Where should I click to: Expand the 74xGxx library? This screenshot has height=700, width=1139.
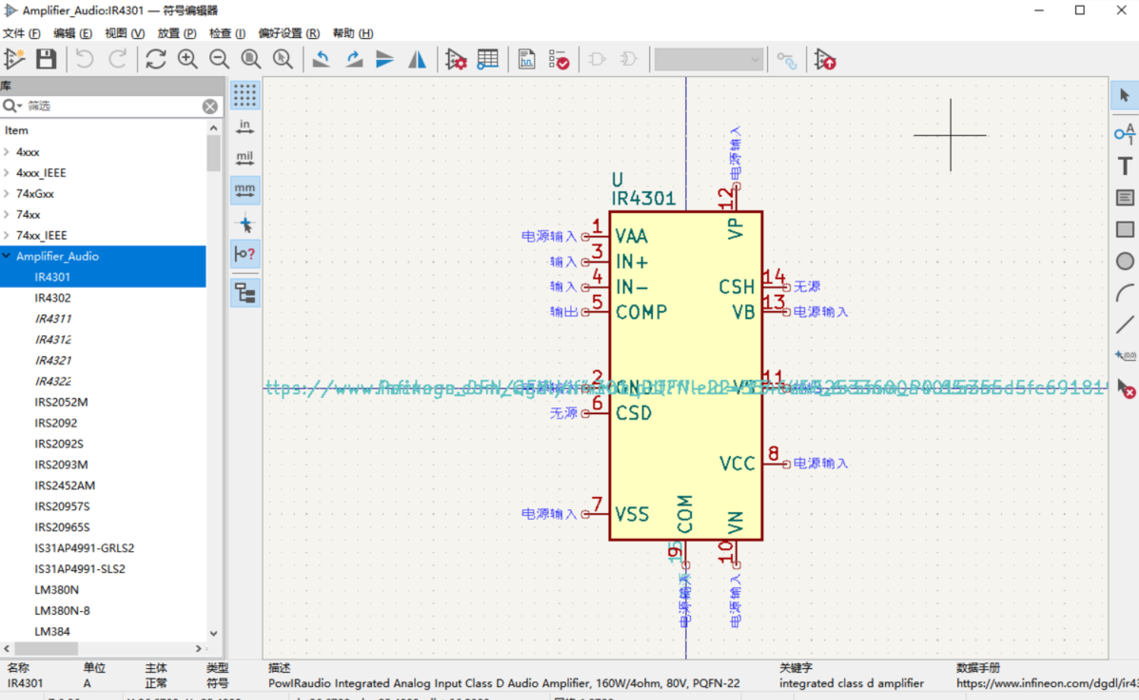6,194
